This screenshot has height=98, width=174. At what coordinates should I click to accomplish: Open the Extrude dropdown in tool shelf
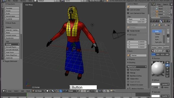[12, 44]
